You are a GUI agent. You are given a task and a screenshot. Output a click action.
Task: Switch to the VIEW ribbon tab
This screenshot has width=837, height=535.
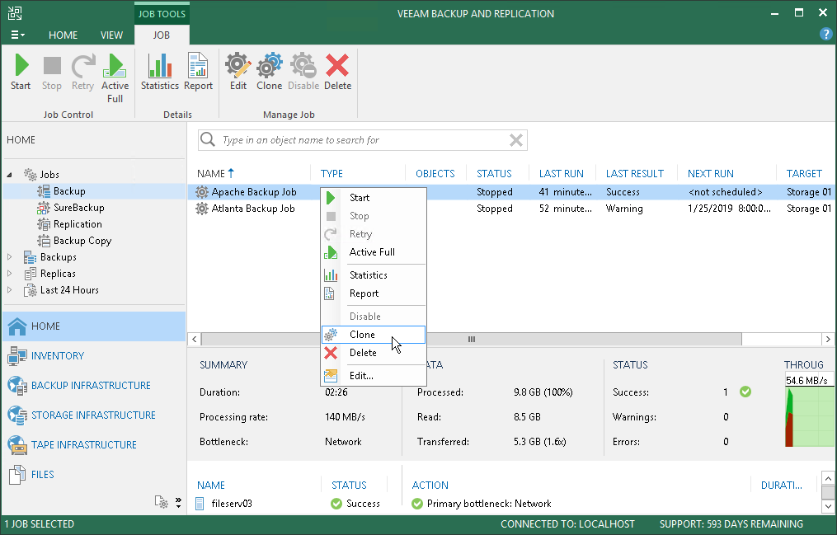pos(111,35)
